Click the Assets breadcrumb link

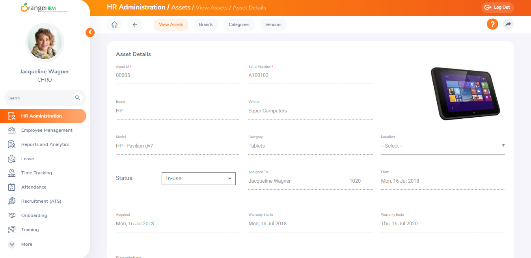tap(181, 7)
